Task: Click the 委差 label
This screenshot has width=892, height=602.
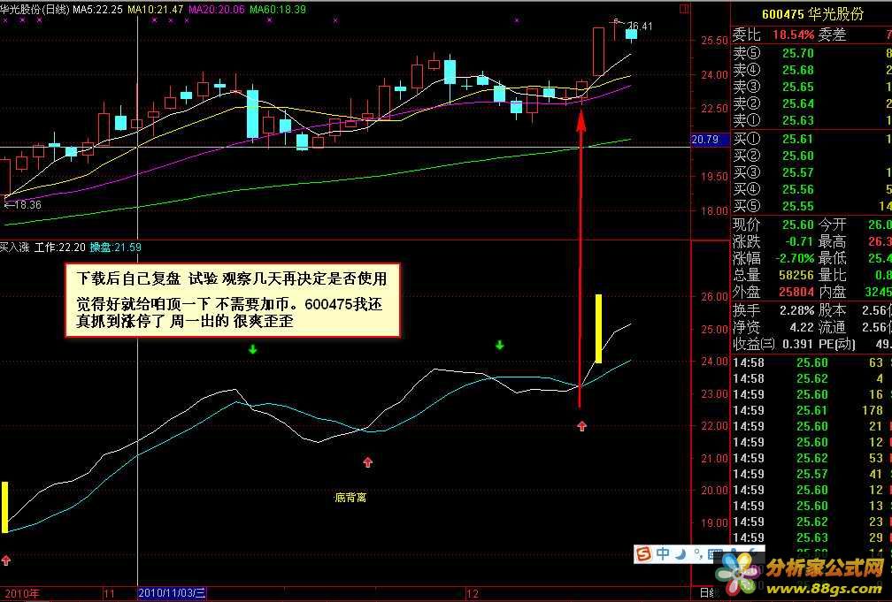Action: click(x=832, y=34)
